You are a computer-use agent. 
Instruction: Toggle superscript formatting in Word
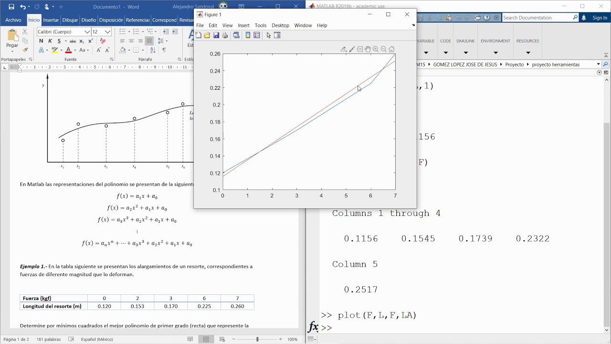(90, 41)
